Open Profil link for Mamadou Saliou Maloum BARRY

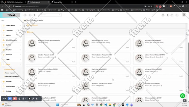tap(74, 47)
